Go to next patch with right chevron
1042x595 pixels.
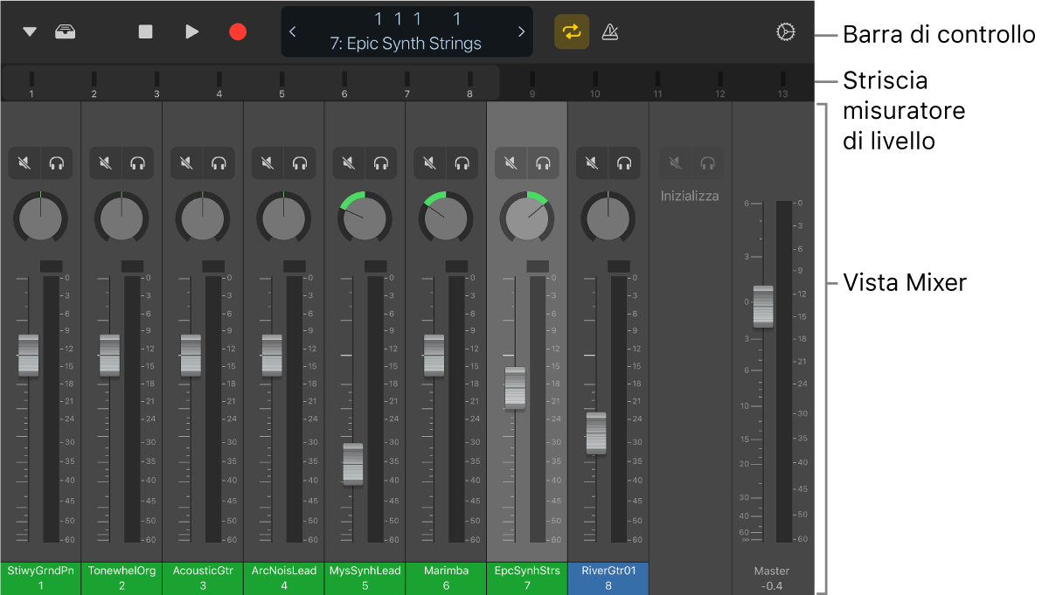pos(521,31)
